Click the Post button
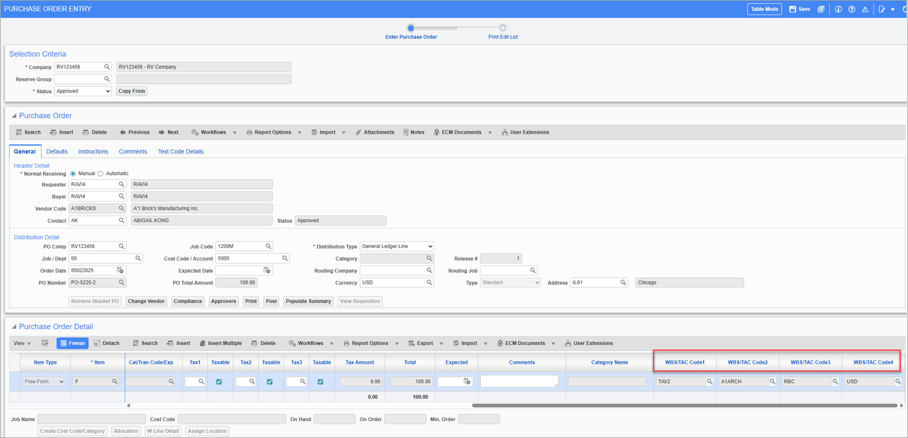Viewport: 908px width, 438px height. (x=271, y=301)
